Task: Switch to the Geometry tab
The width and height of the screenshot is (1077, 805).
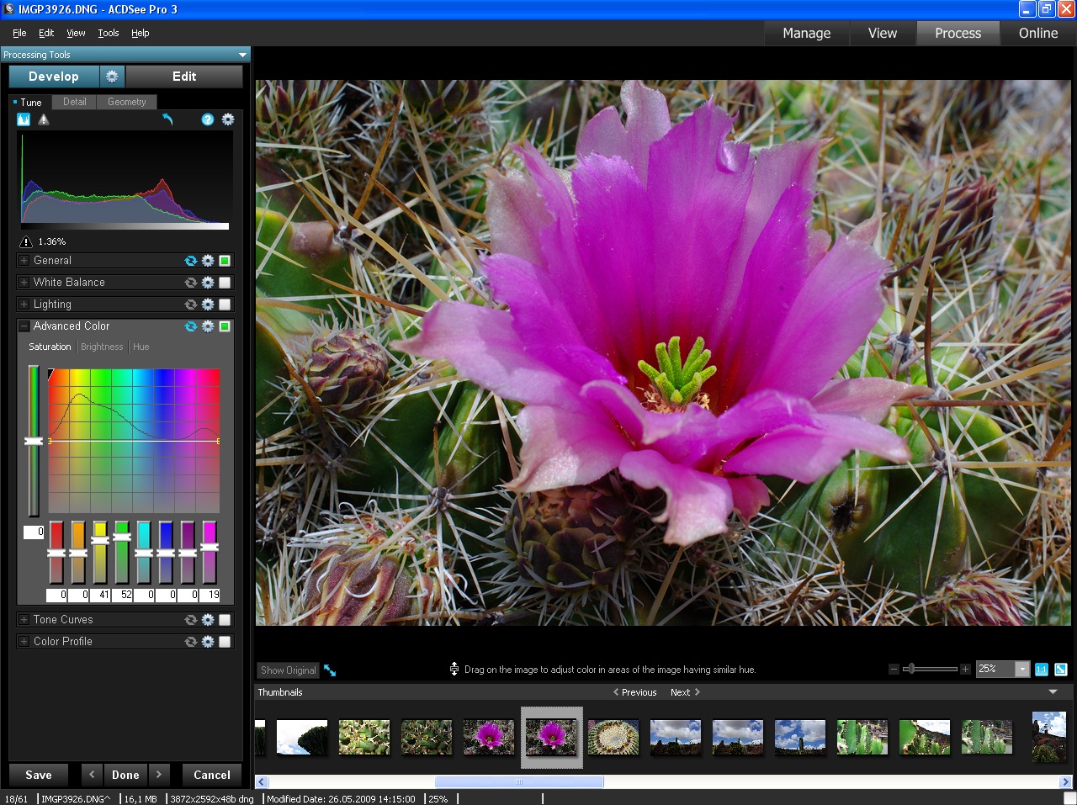Action: click(126, 102)
